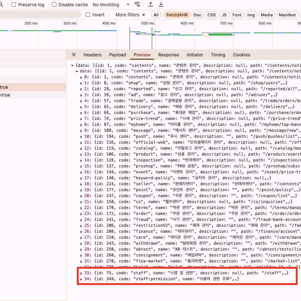Click the export HAR download icon
301x301 pixels.
click(x=161, y=4)
